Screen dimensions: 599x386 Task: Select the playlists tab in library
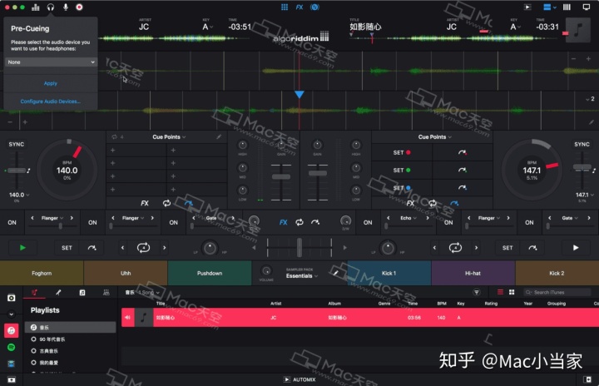pyautogui.click(x=34, y=292)
